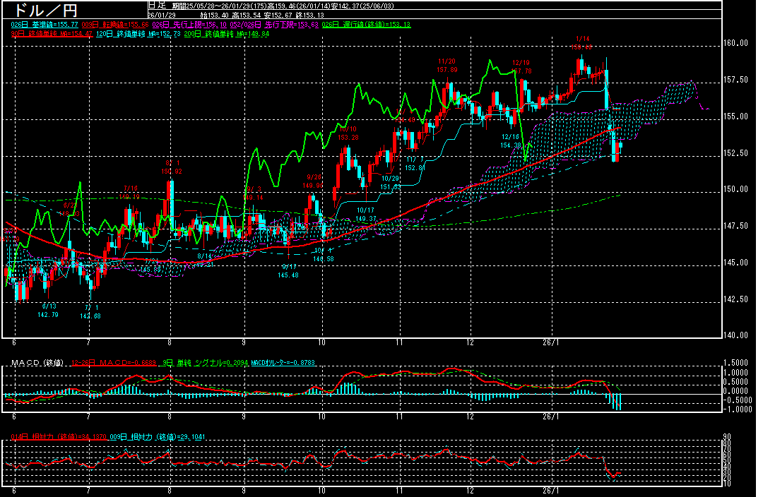Click the 11/20 157.89 high marker
This screenshot has height=497, width=763.
pyautogui.click(x=447, y=66)
